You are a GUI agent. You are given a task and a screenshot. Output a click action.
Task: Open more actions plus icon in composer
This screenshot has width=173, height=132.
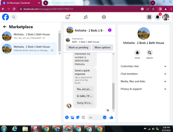pyautogui.click(x=67, y=117)
